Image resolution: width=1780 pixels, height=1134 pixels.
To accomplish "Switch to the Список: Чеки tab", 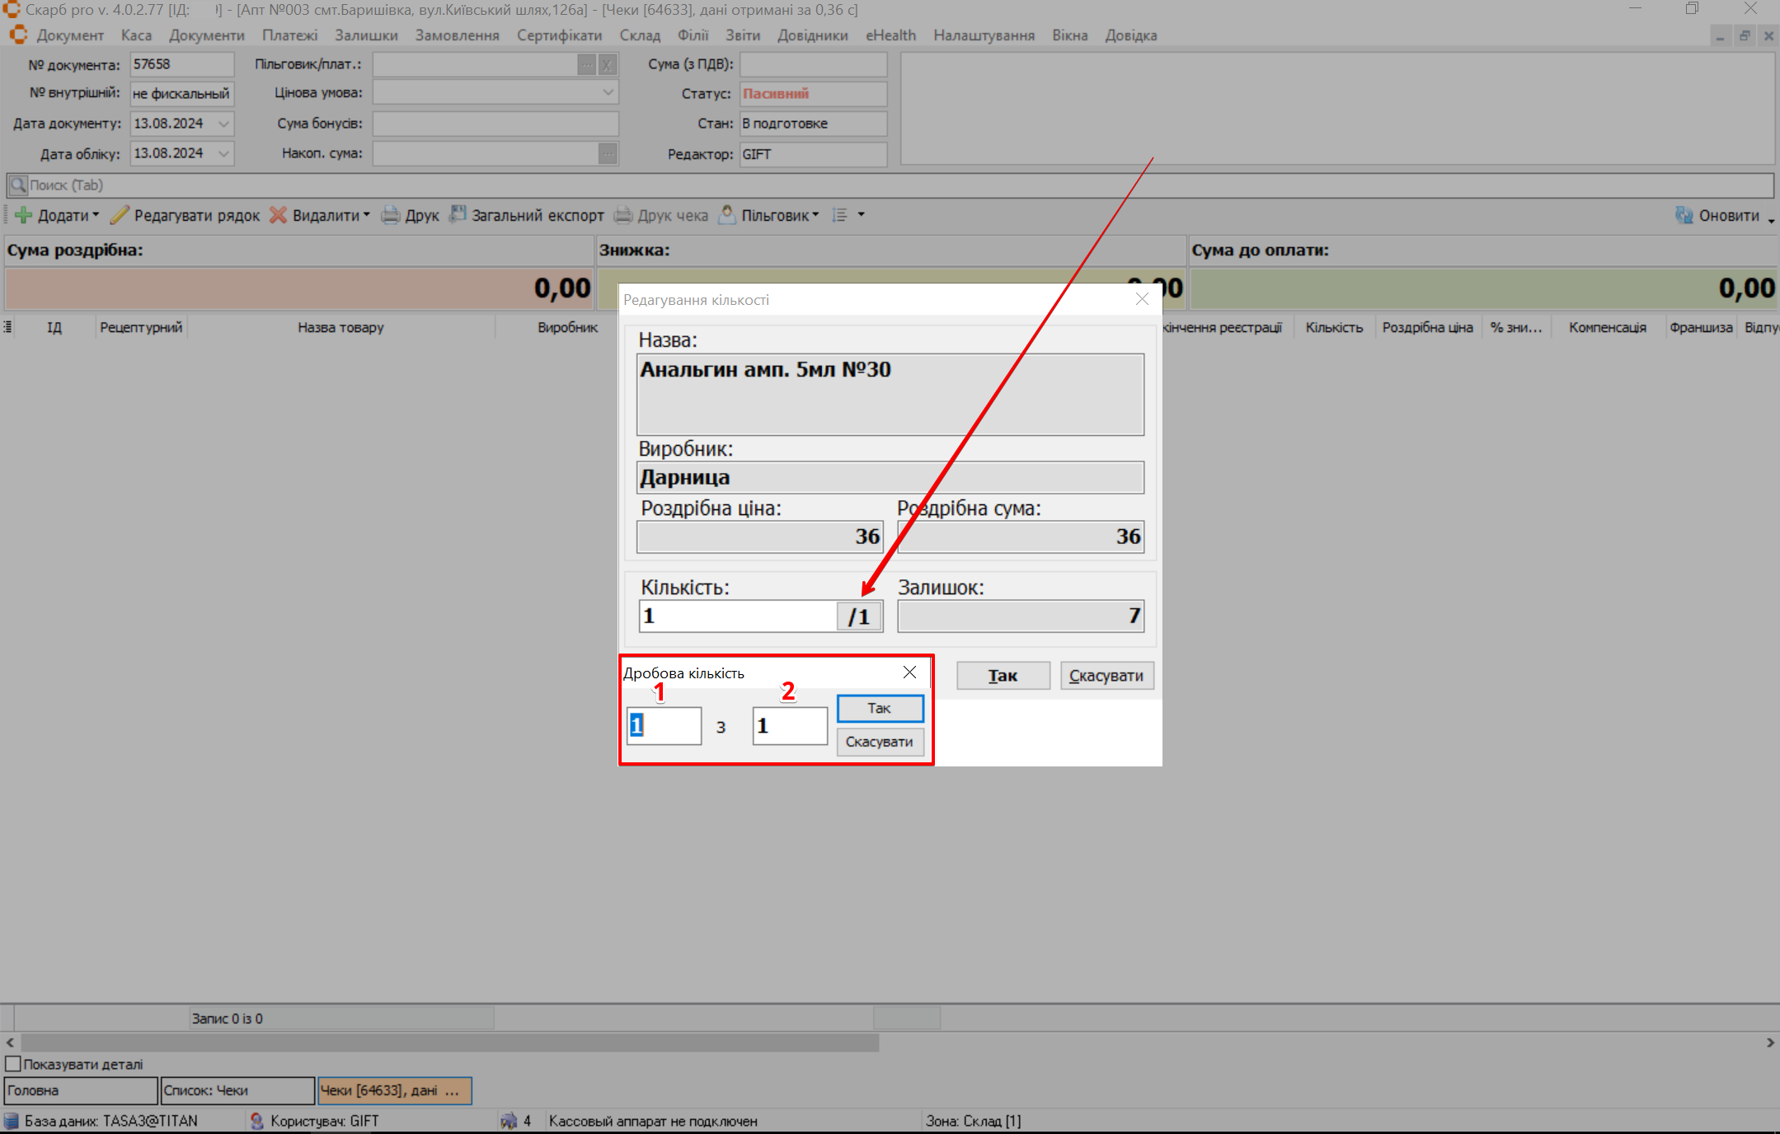I will 237,1090.
